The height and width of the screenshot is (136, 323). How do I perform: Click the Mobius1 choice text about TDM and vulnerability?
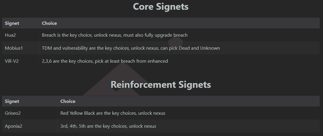coord(131,48)
